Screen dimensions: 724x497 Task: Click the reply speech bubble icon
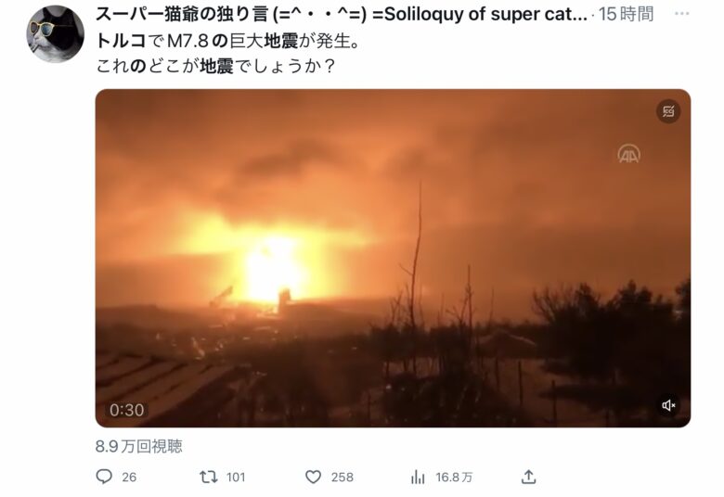104,477
